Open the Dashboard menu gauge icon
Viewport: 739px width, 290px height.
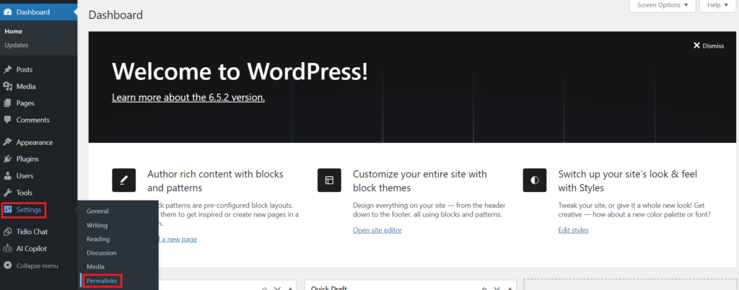[7, 12]
